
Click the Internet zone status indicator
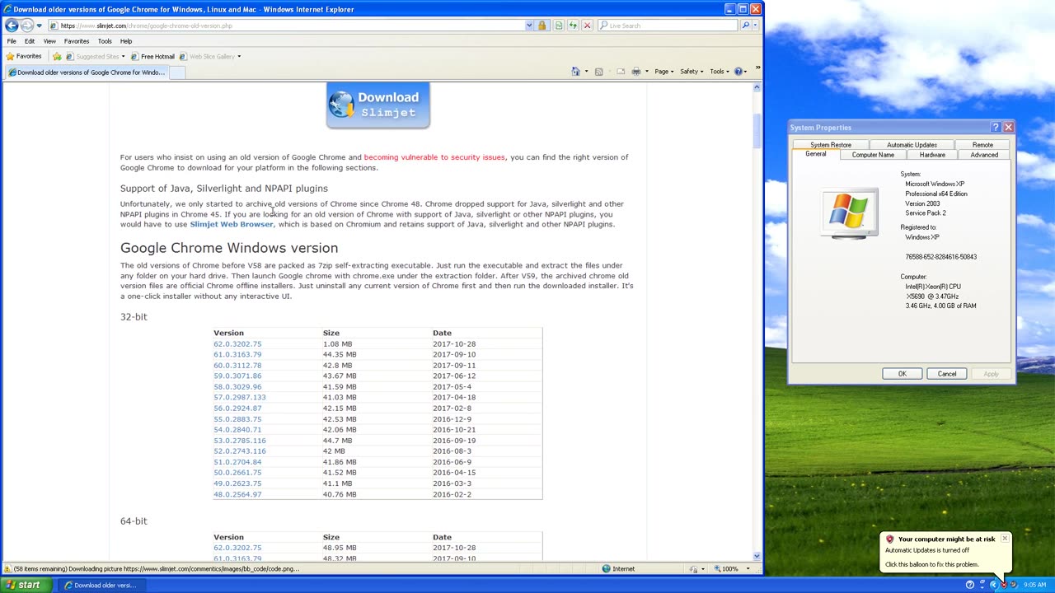click(x=618, y=569)
